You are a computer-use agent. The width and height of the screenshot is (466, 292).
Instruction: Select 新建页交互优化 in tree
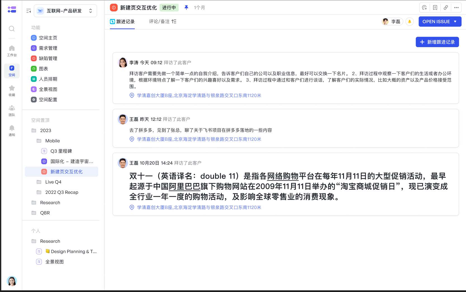tap(61, 172)
